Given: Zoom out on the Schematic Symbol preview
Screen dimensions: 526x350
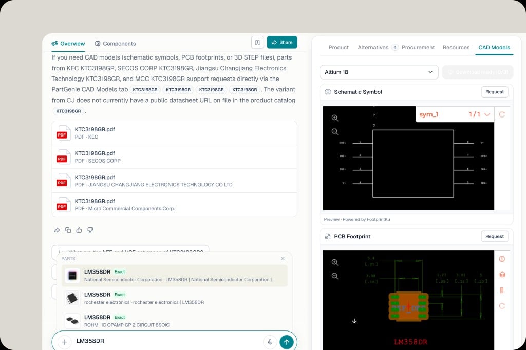Looking at the screenshot, I should pyautogui.click(x=335, y=132).
